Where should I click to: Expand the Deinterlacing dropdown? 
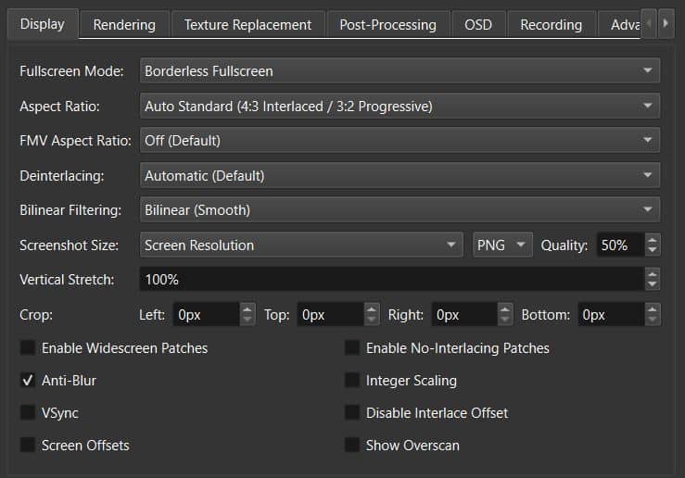[x=400, y=175]
